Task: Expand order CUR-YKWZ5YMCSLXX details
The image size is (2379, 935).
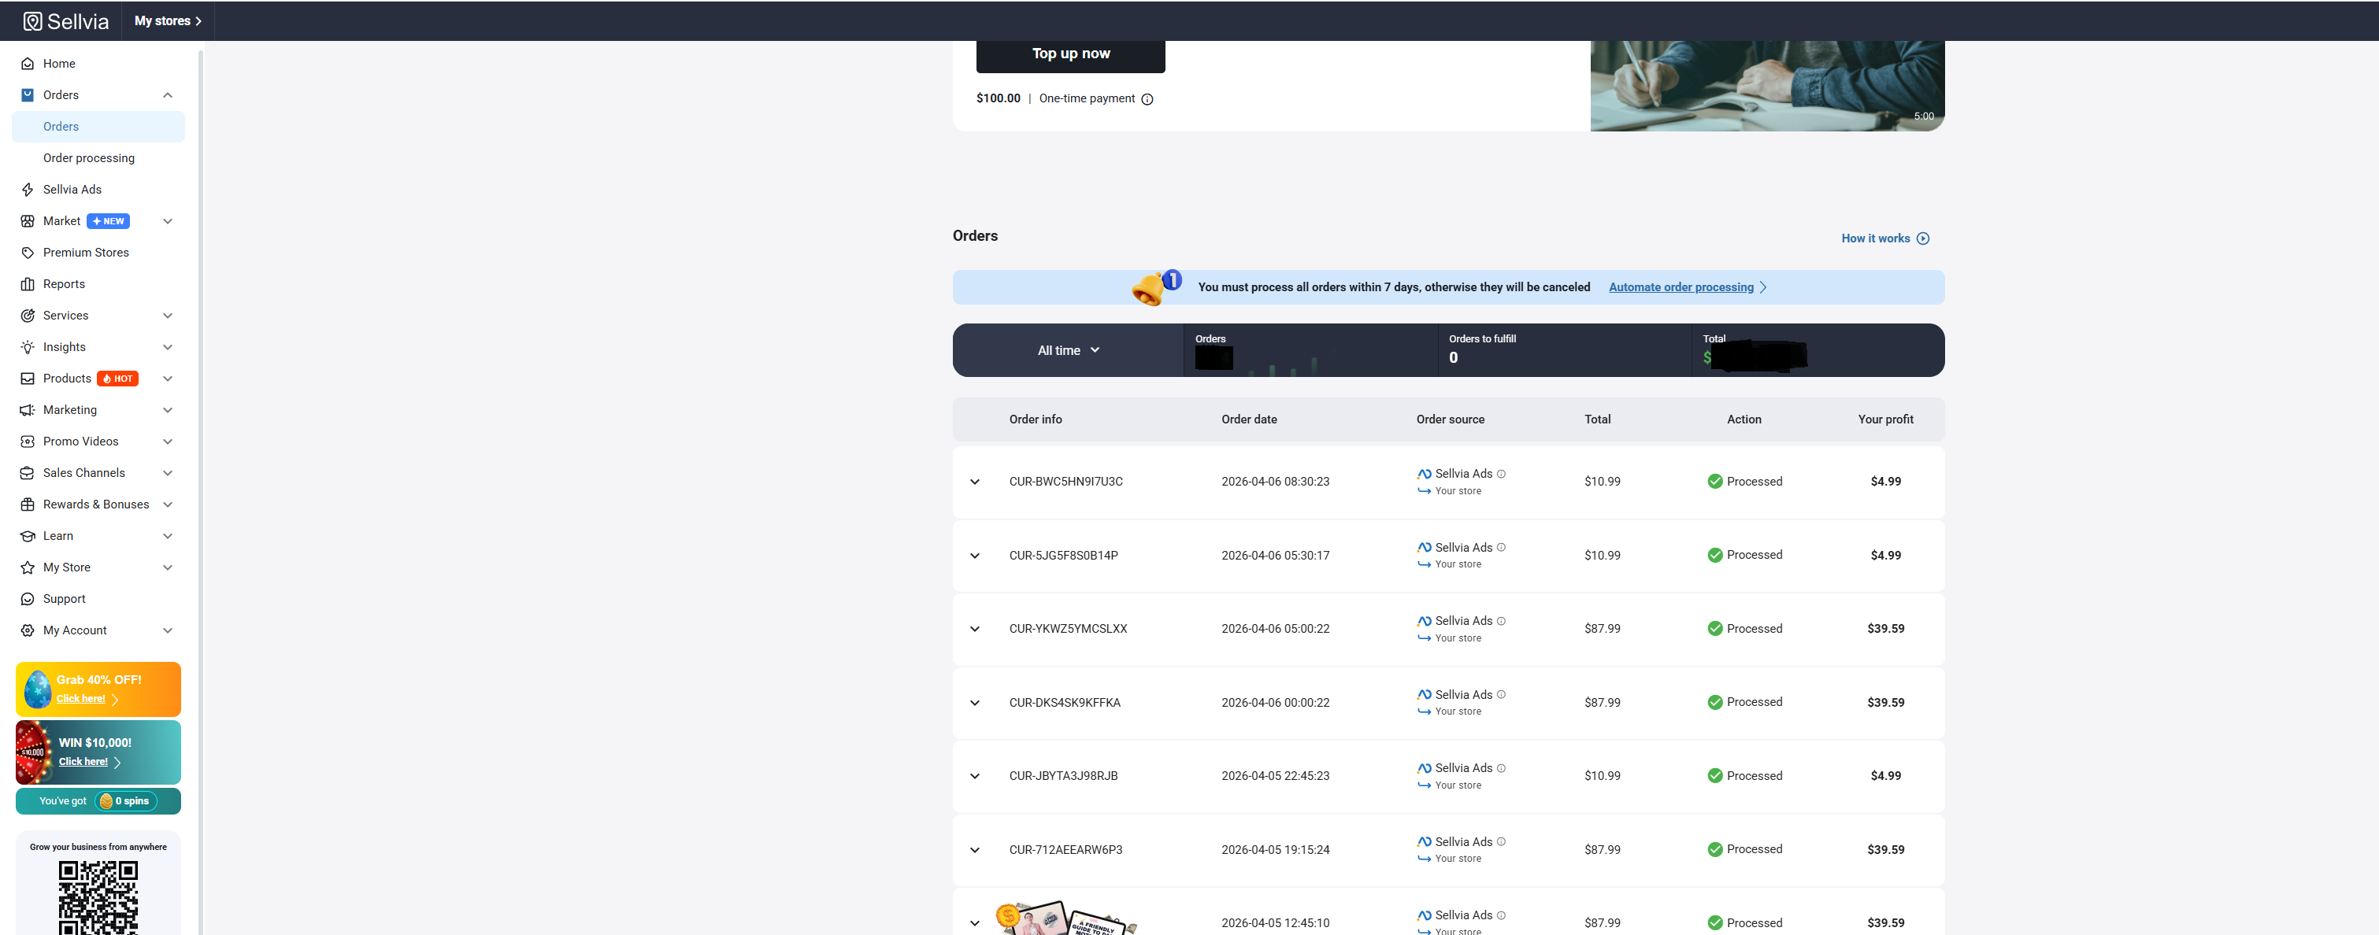Action: coord(974,630)
